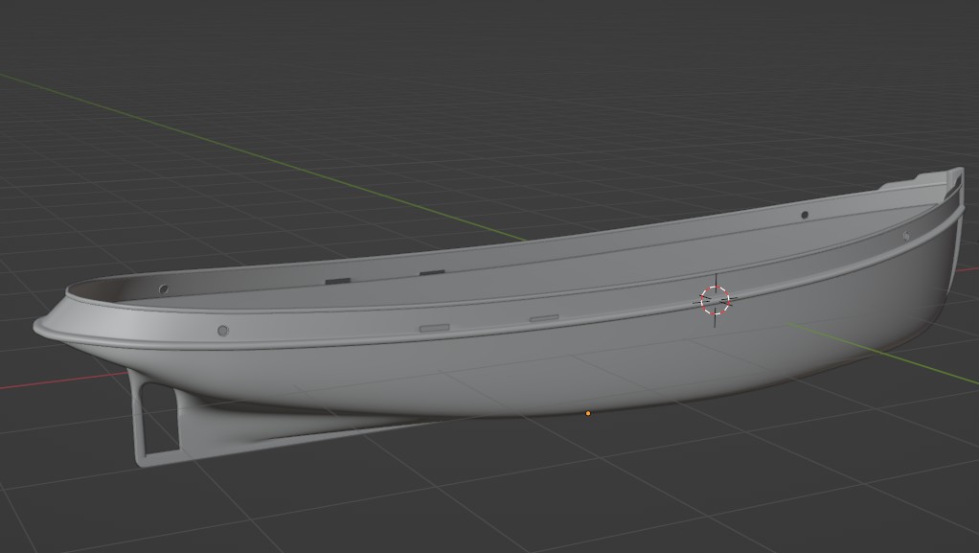Click the larger rectangular recess on outer hull
Screen dimensions: 979x553
(435, 328)
